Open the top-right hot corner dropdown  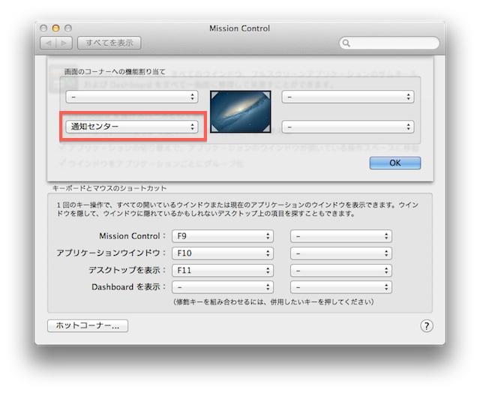tap(348, 97)
